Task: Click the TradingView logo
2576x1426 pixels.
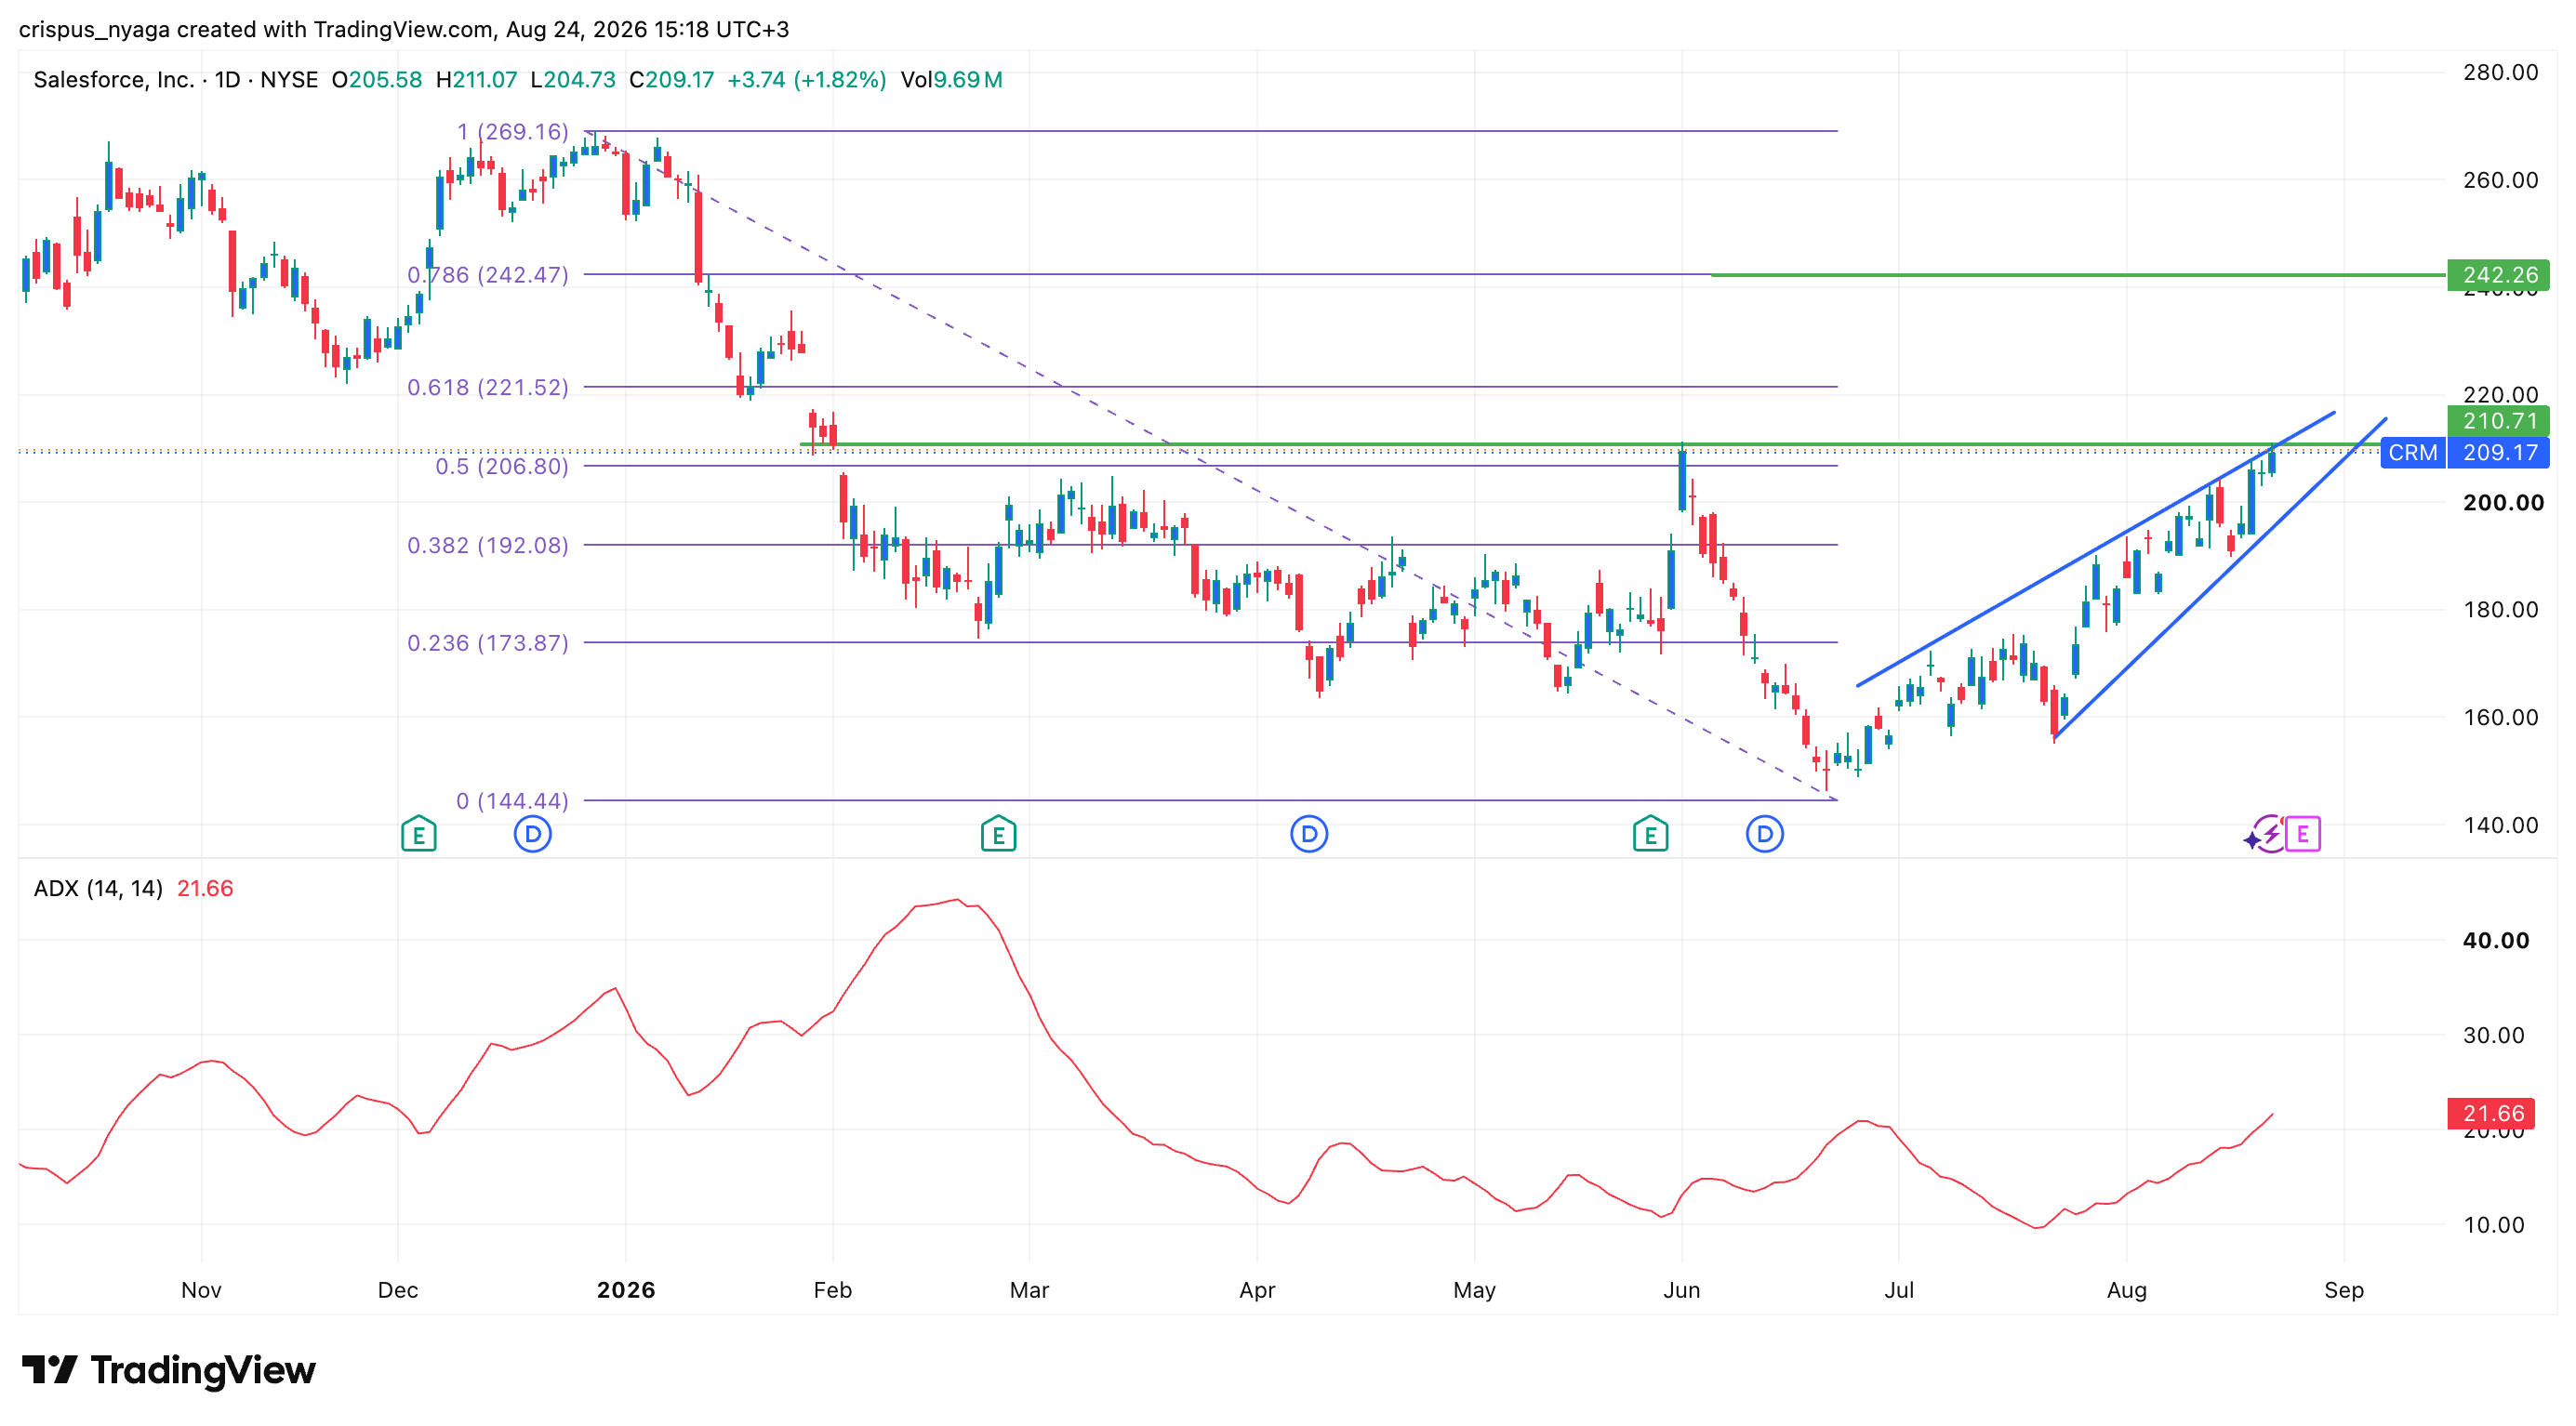Action: (x=169, y=1369)
